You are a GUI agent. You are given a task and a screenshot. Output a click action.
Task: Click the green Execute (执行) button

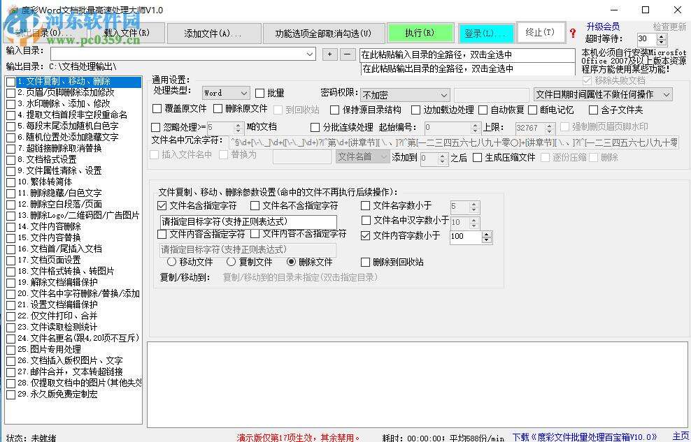tap(419, 33)
